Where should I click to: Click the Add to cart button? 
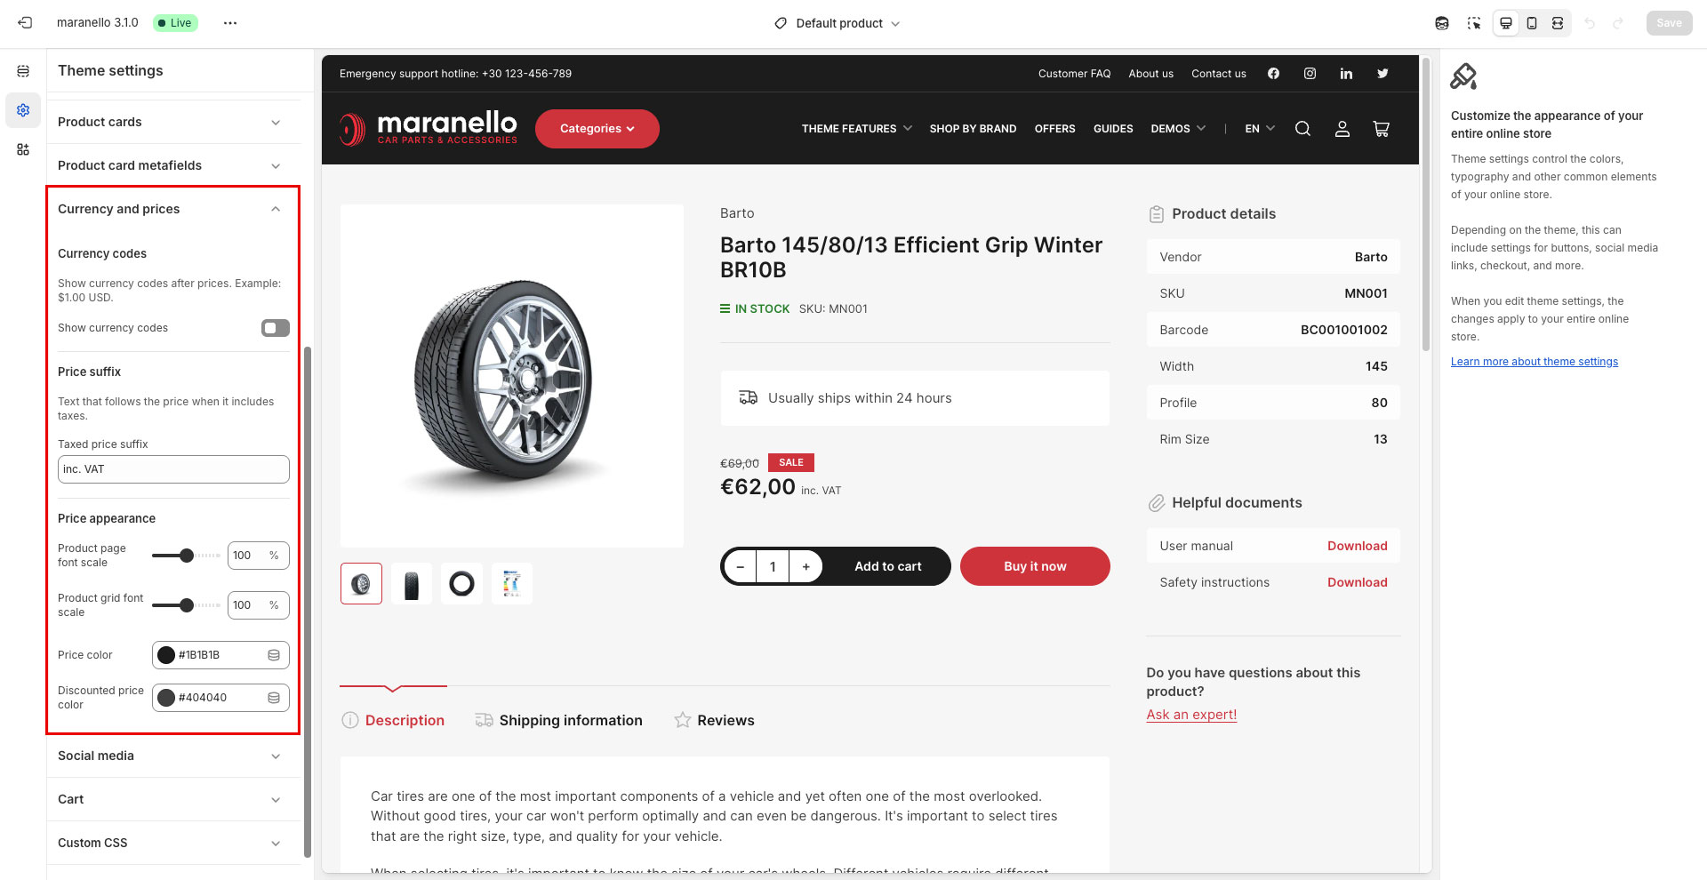point(887,566)
